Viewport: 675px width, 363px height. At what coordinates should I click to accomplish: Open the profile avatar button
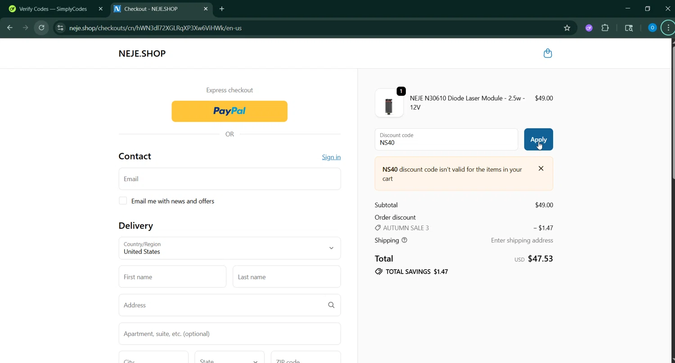click(x=652, y=28)
